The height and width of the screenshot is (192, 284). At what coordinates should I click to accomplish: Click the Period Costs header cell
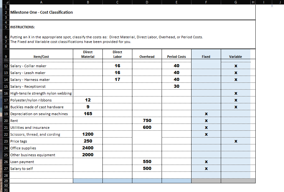(x=176, y=57)
